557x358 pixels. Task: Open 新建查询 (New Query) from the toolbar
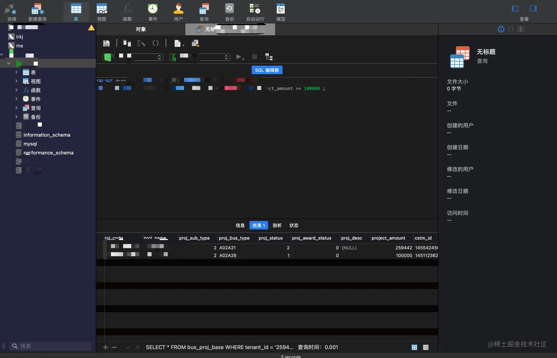[37, 12]
